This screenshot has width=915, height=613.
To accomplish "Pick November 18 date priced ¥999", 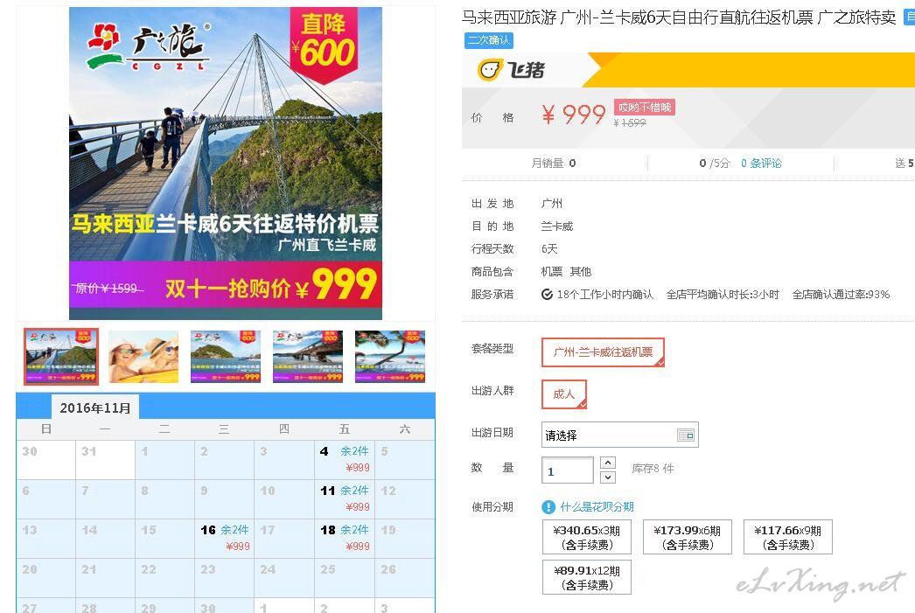I will pyautogui.click(x=345, y=537).
